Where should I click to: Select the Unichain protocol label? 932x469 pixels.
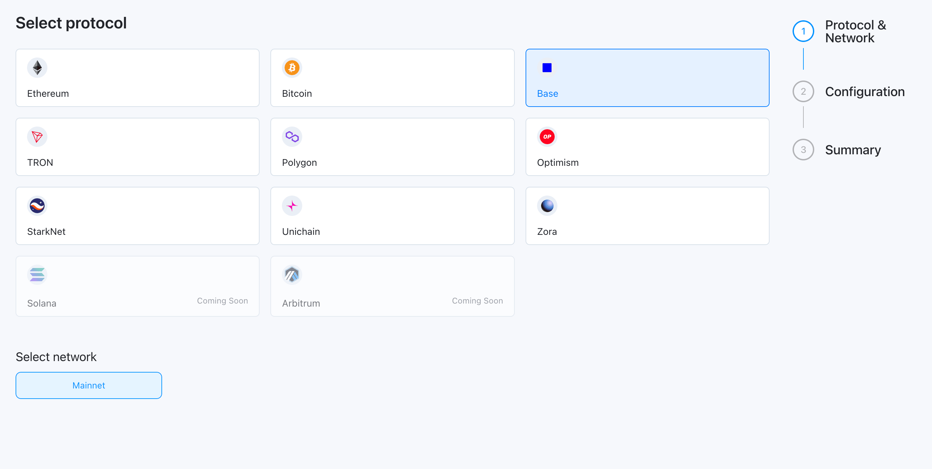click(x=301, y=231)
